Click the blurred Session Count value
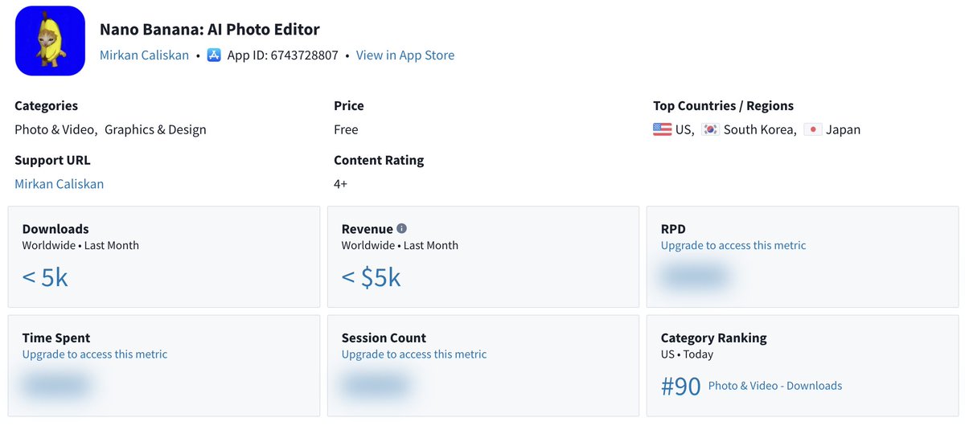The height and width of the screenshot is (438, 965). tap(375, 386)
